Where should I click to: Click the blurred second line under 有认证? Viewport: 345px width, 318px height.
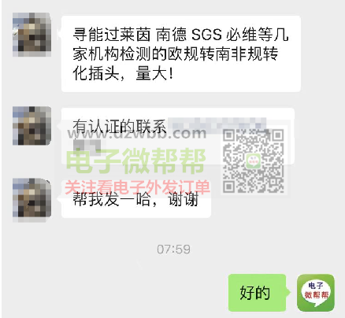pos(87,146)
